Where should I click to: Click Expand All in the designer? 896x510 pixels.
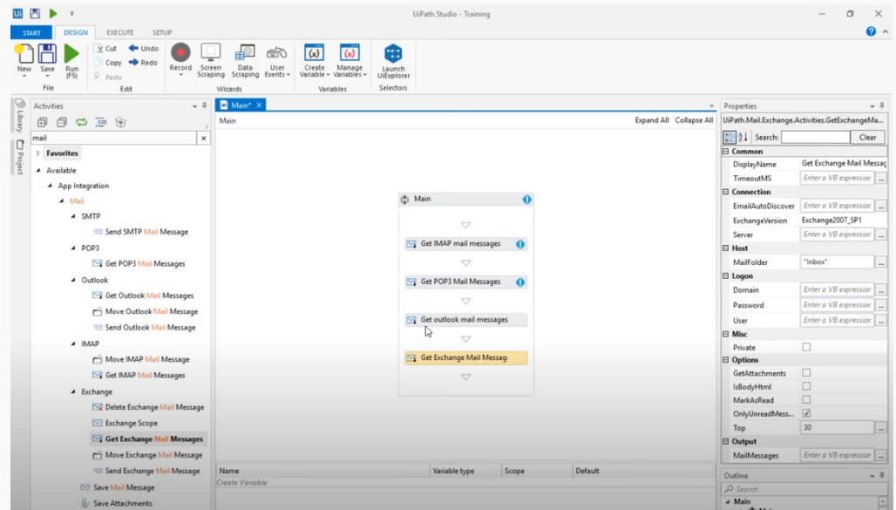click(x=651, y=120)
